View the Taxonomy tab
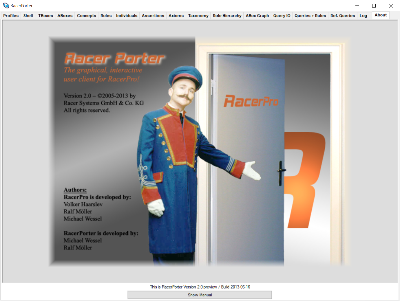Image resolution: width=400 pixels, height=301 pixels. [198, 16]
